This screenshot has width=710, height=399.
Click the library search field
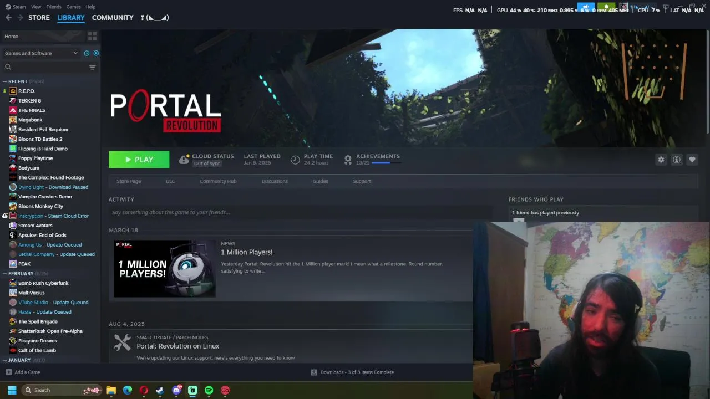tap(44, 67)
